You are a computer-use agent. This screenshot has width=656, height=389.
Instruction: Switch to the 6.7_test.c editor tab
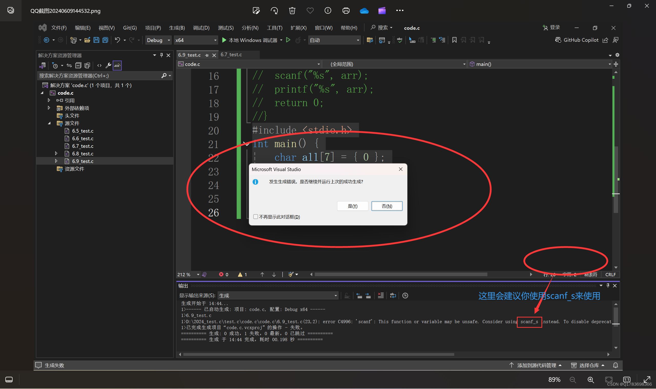coord(231,55)
